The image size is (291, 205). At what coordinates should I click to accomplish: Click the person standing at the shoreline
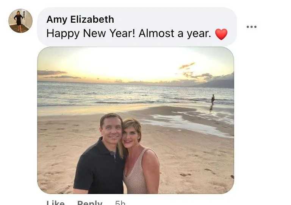click(213, 99)
